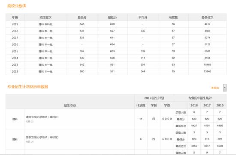The image size is (236, 155).
Task: Click planned count 11 for 通信工程
Action: 141,119
